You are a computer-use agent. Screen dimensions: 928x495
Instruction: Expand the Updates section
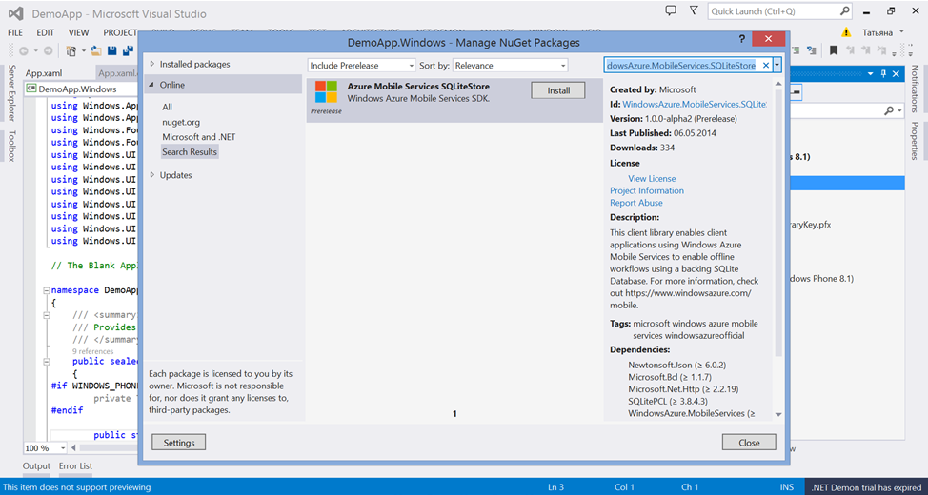[x=152, y=175]
